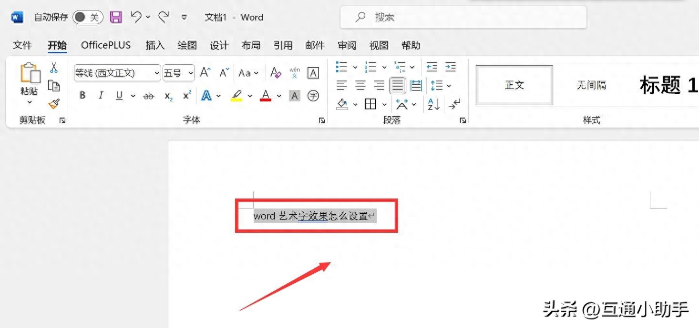This screenshot has height=328, width=699.
Task: Switch to the 布局 ribbon tab
Action: coord(251,45)
